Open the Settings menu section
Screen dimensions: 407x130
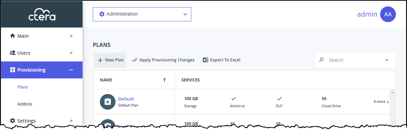pos(42,121)
